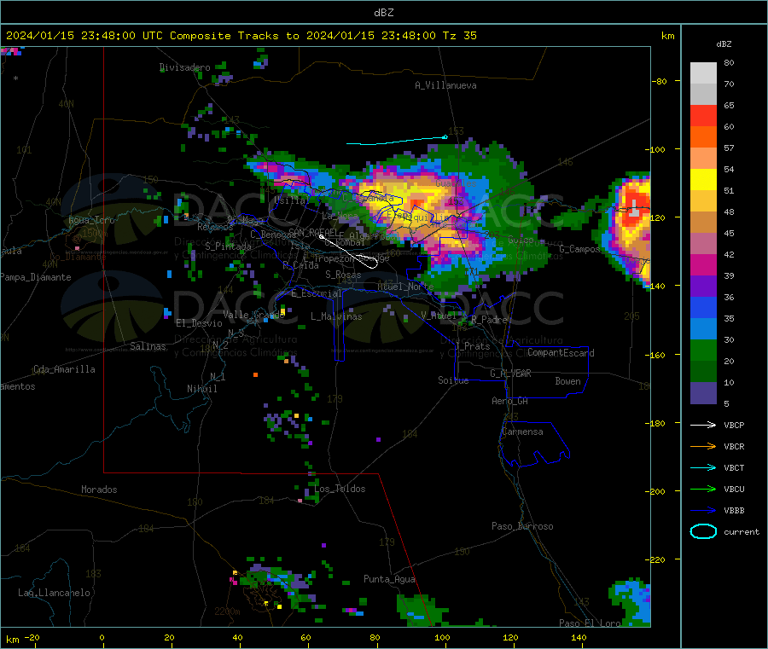Screen dimensions: 768x649
Task: Pick the purple 36-39 dBZ swatch
Action: point(703,287)
